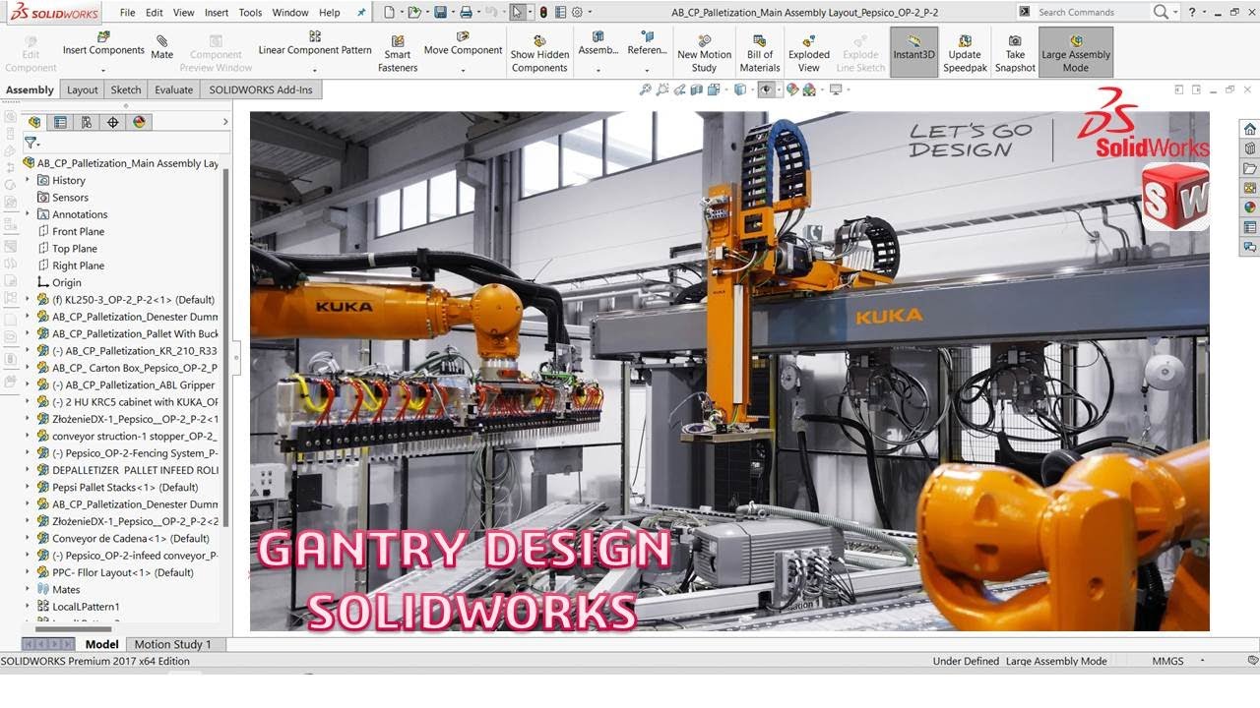Expand the Mates folder node
Screen dimensions: 1260x708
point(28,590)
